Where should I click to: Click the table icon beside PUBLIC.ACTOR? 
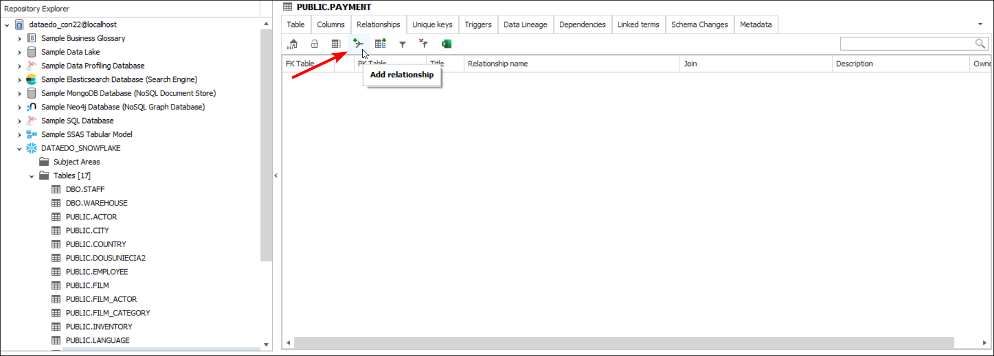point(56,216)
